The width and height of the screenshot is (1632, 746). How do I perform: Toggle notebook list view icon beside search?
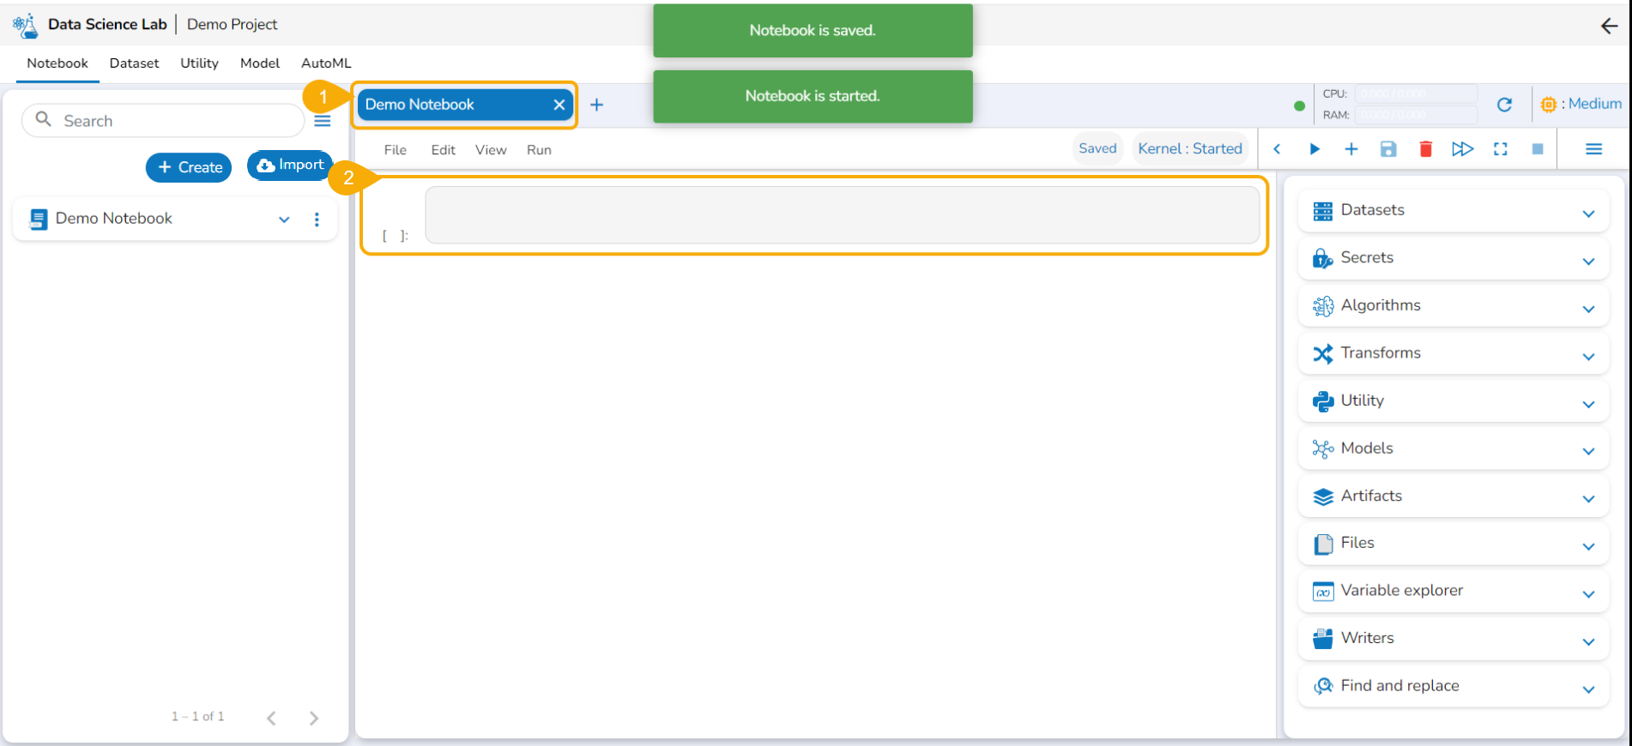coord(323,121)
